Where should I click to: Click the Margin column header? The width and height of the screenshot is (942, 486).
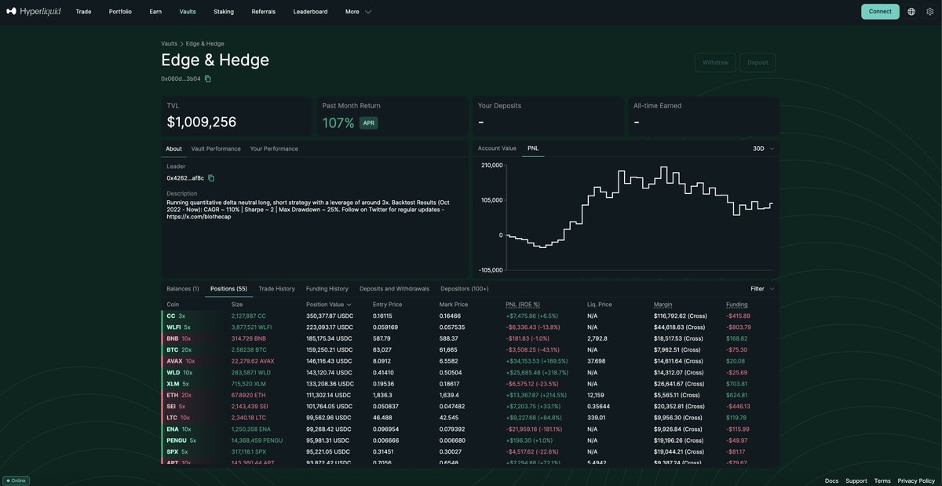663,305
